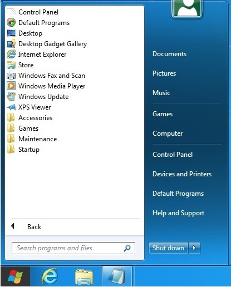Open the Shut down options arrow

194,248
